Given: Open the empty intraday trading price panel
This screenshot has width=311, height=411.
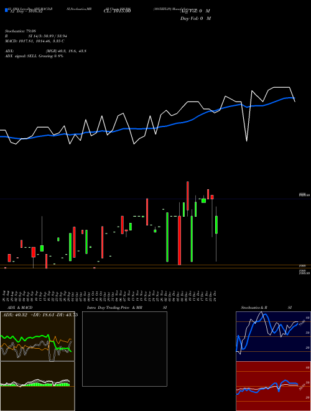Looking at the screenshot, I should point(124,349).
